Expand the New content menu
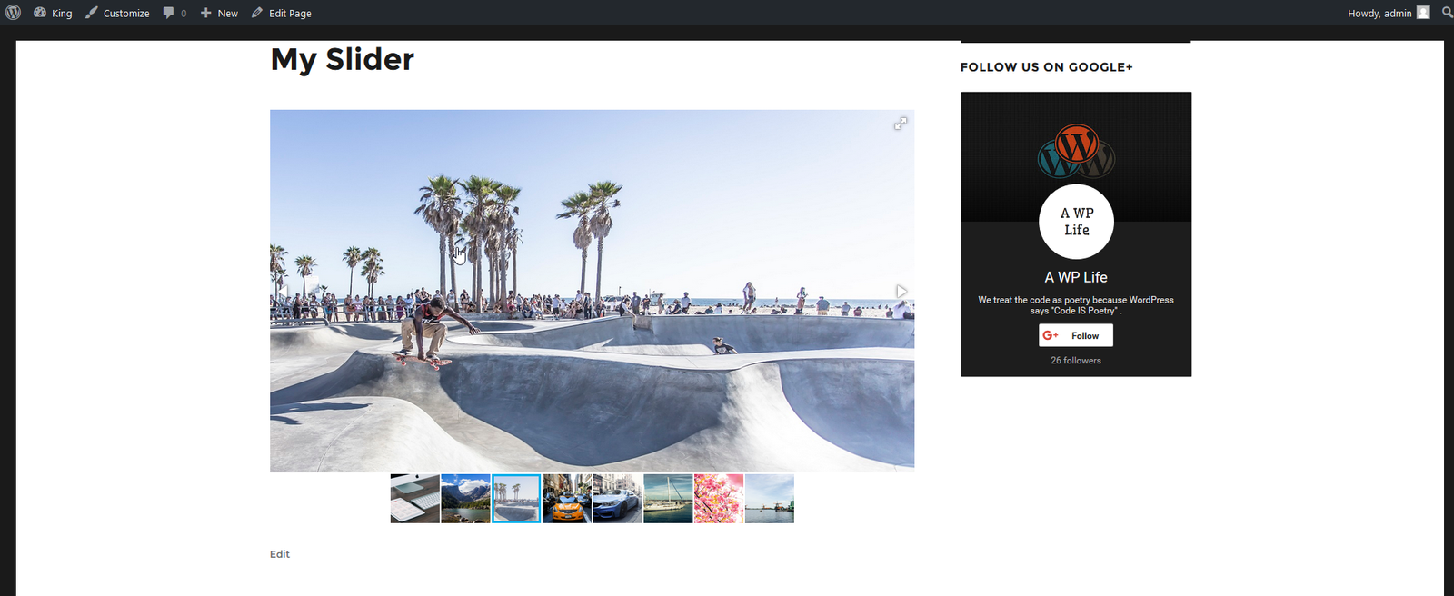This screenshot has height=596, width=1454. [x=219, y=13]
